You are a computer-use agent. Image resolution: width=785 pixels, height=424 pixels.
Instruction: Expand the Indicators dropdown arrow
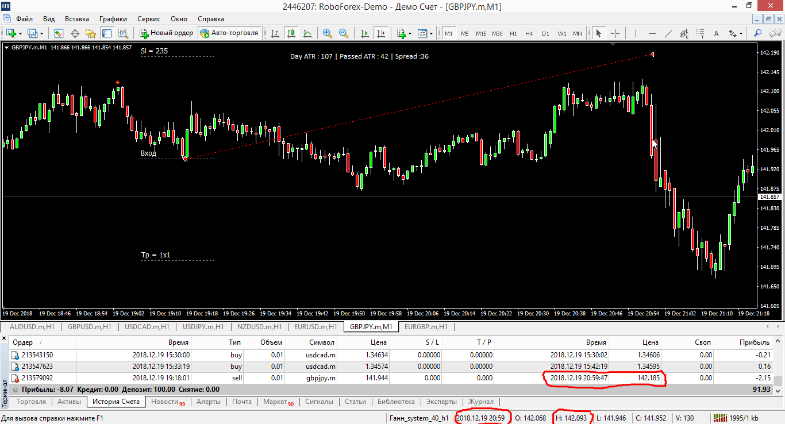410,33
